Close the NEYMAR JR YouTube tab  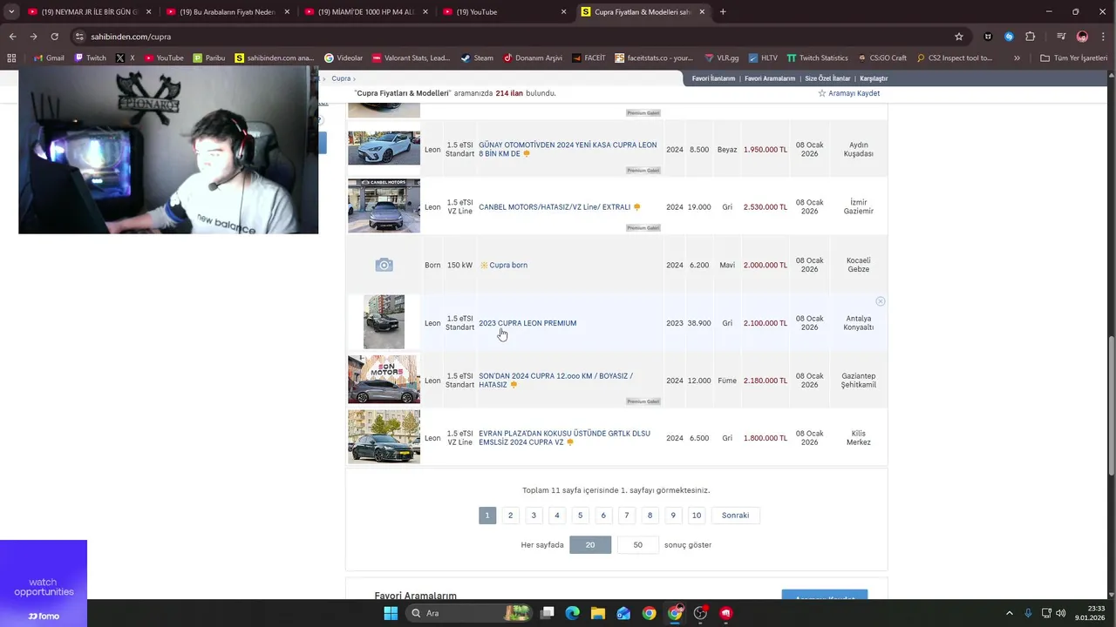coord(148,12)
